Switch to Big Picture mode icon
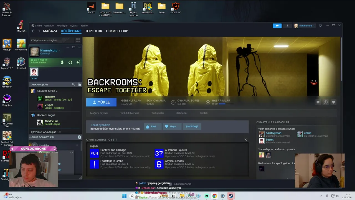 (320, 26)
